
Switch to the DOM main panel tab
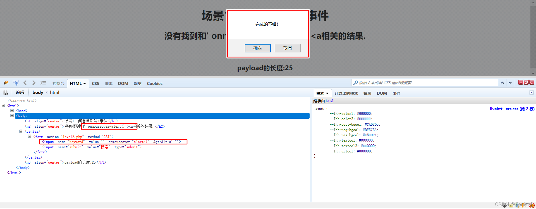[x=123, y=84]
